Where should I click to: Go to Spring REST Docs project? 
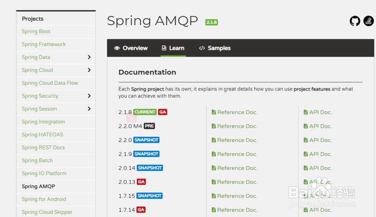(x=43, y=148)
